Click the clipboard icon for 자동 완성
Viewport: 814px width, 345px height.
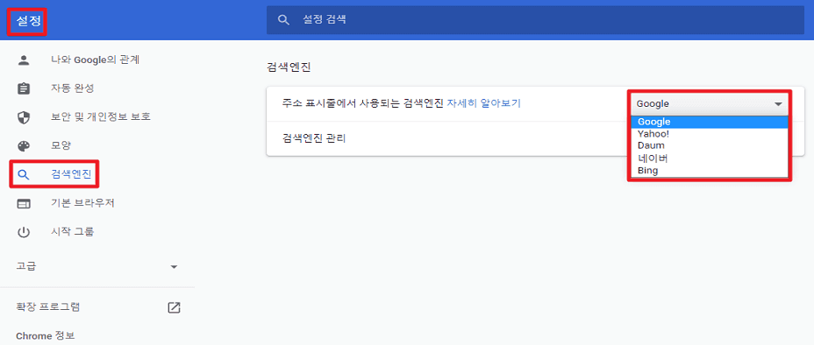coord(24,88)
